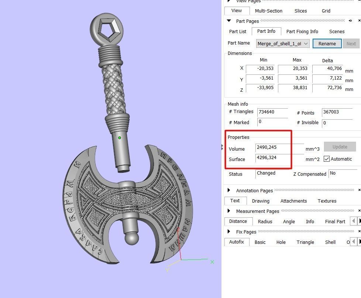
Task: Select the Text annotation tab
Action: tap(235, 201)
